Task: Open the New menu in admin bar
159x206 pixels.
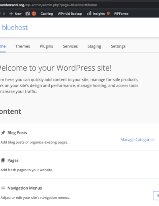Action: 18,14
